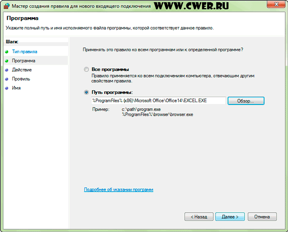Select the 'Все программы' radio button
Image resolution: width=288 pixels, height=232 pixels.
tap(86, 70)
